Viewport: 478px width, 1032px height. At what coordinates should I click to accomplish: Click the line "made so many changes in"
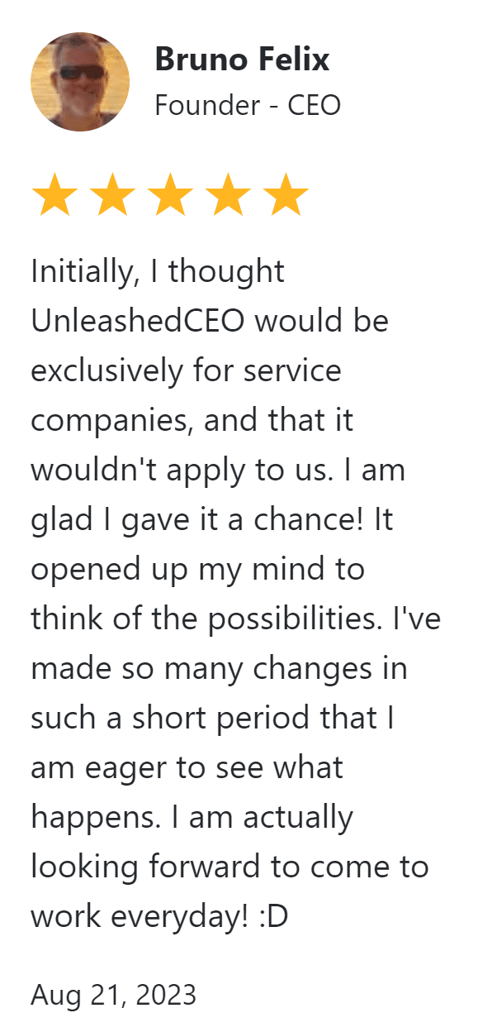point(219,669)
